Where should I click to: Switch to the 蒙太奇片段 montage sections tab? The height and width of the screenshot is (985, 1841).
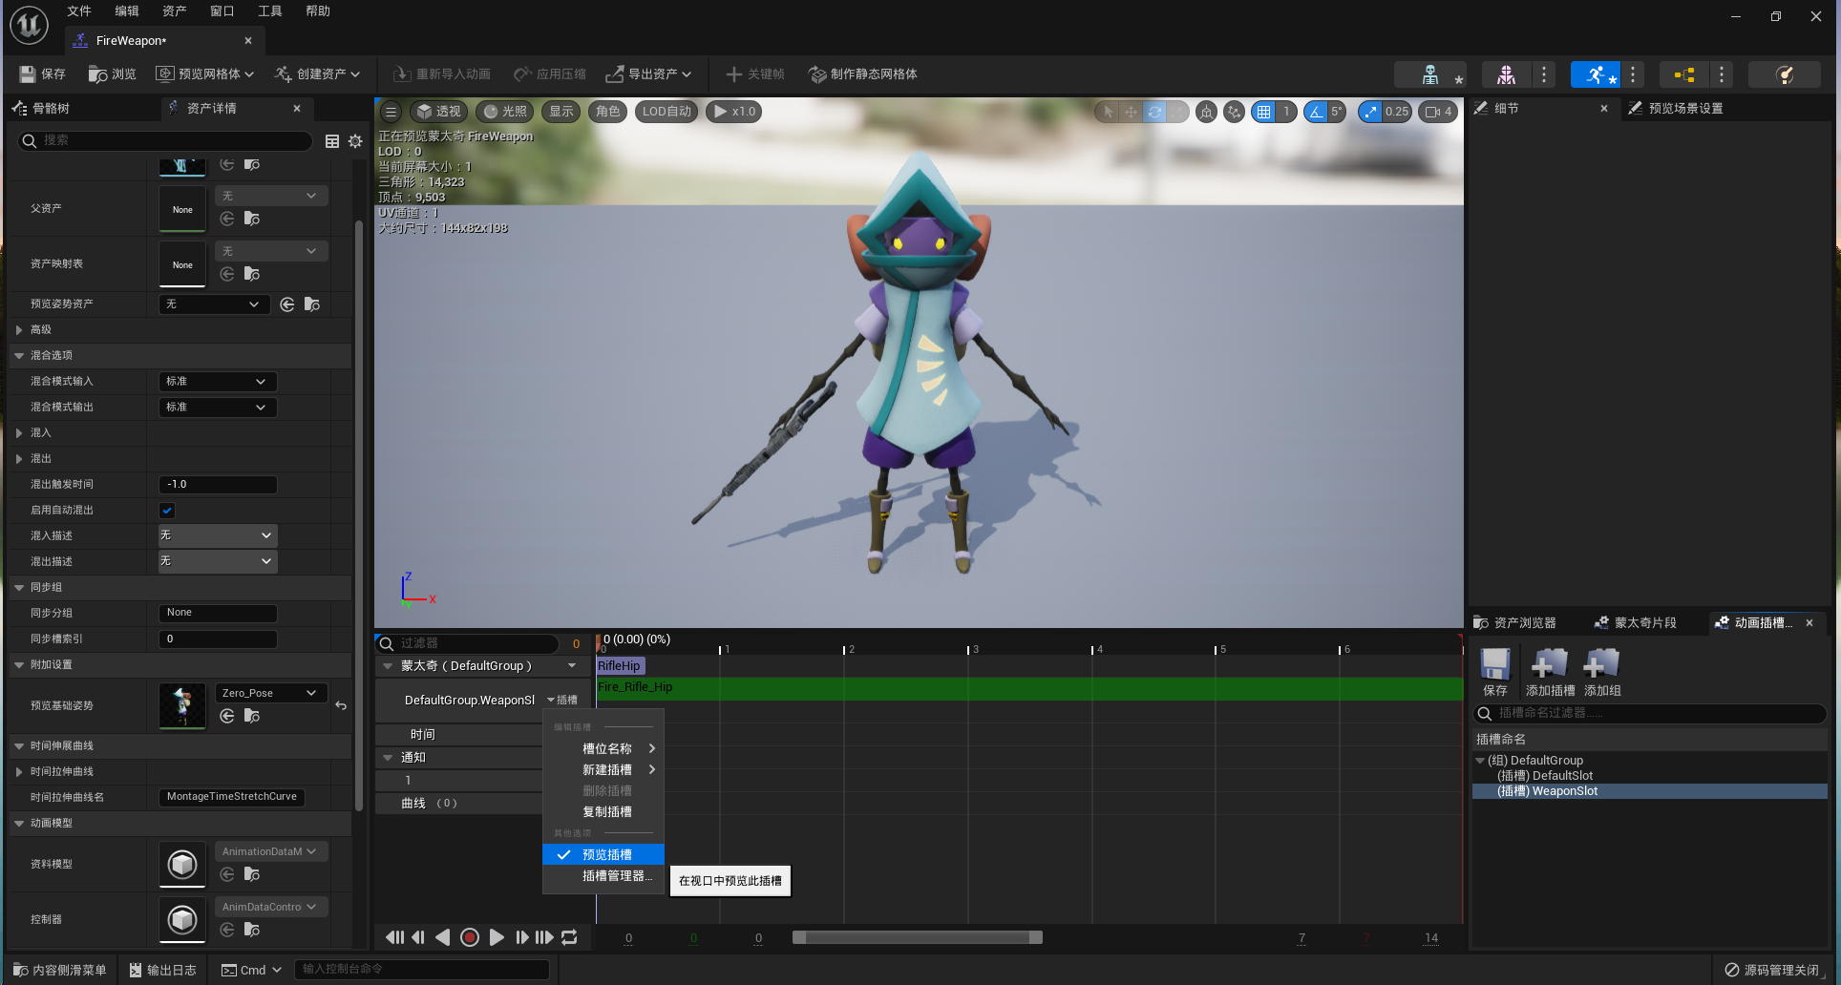point(1636,622)
